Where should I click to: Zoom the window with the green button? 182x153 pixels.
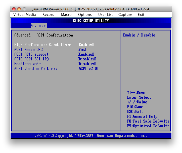point(24,9)
